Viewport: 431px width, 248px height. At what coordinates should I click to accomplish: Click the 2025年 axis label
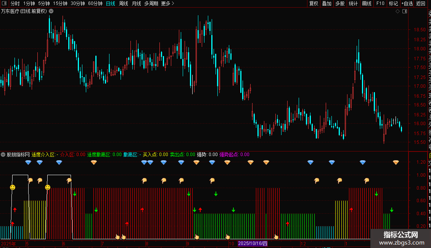point(8,243)
